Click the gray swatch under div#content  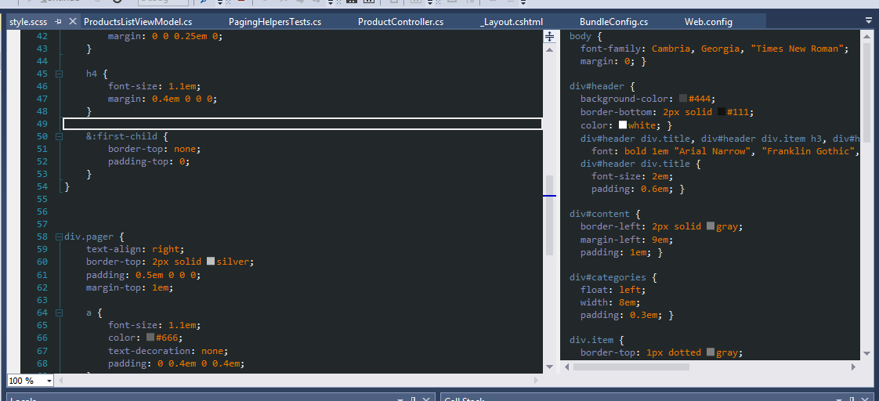(x=711, y=226)
